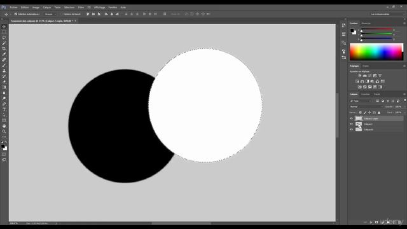The height and width of the screenshot is (229, 407).
Task: Select the Calque 2 copie layer name
Action: pos(371,119)
